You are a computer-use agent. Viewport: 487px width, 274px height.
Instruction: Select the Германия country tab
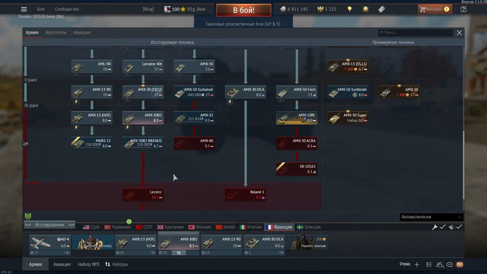coord(118,227)
